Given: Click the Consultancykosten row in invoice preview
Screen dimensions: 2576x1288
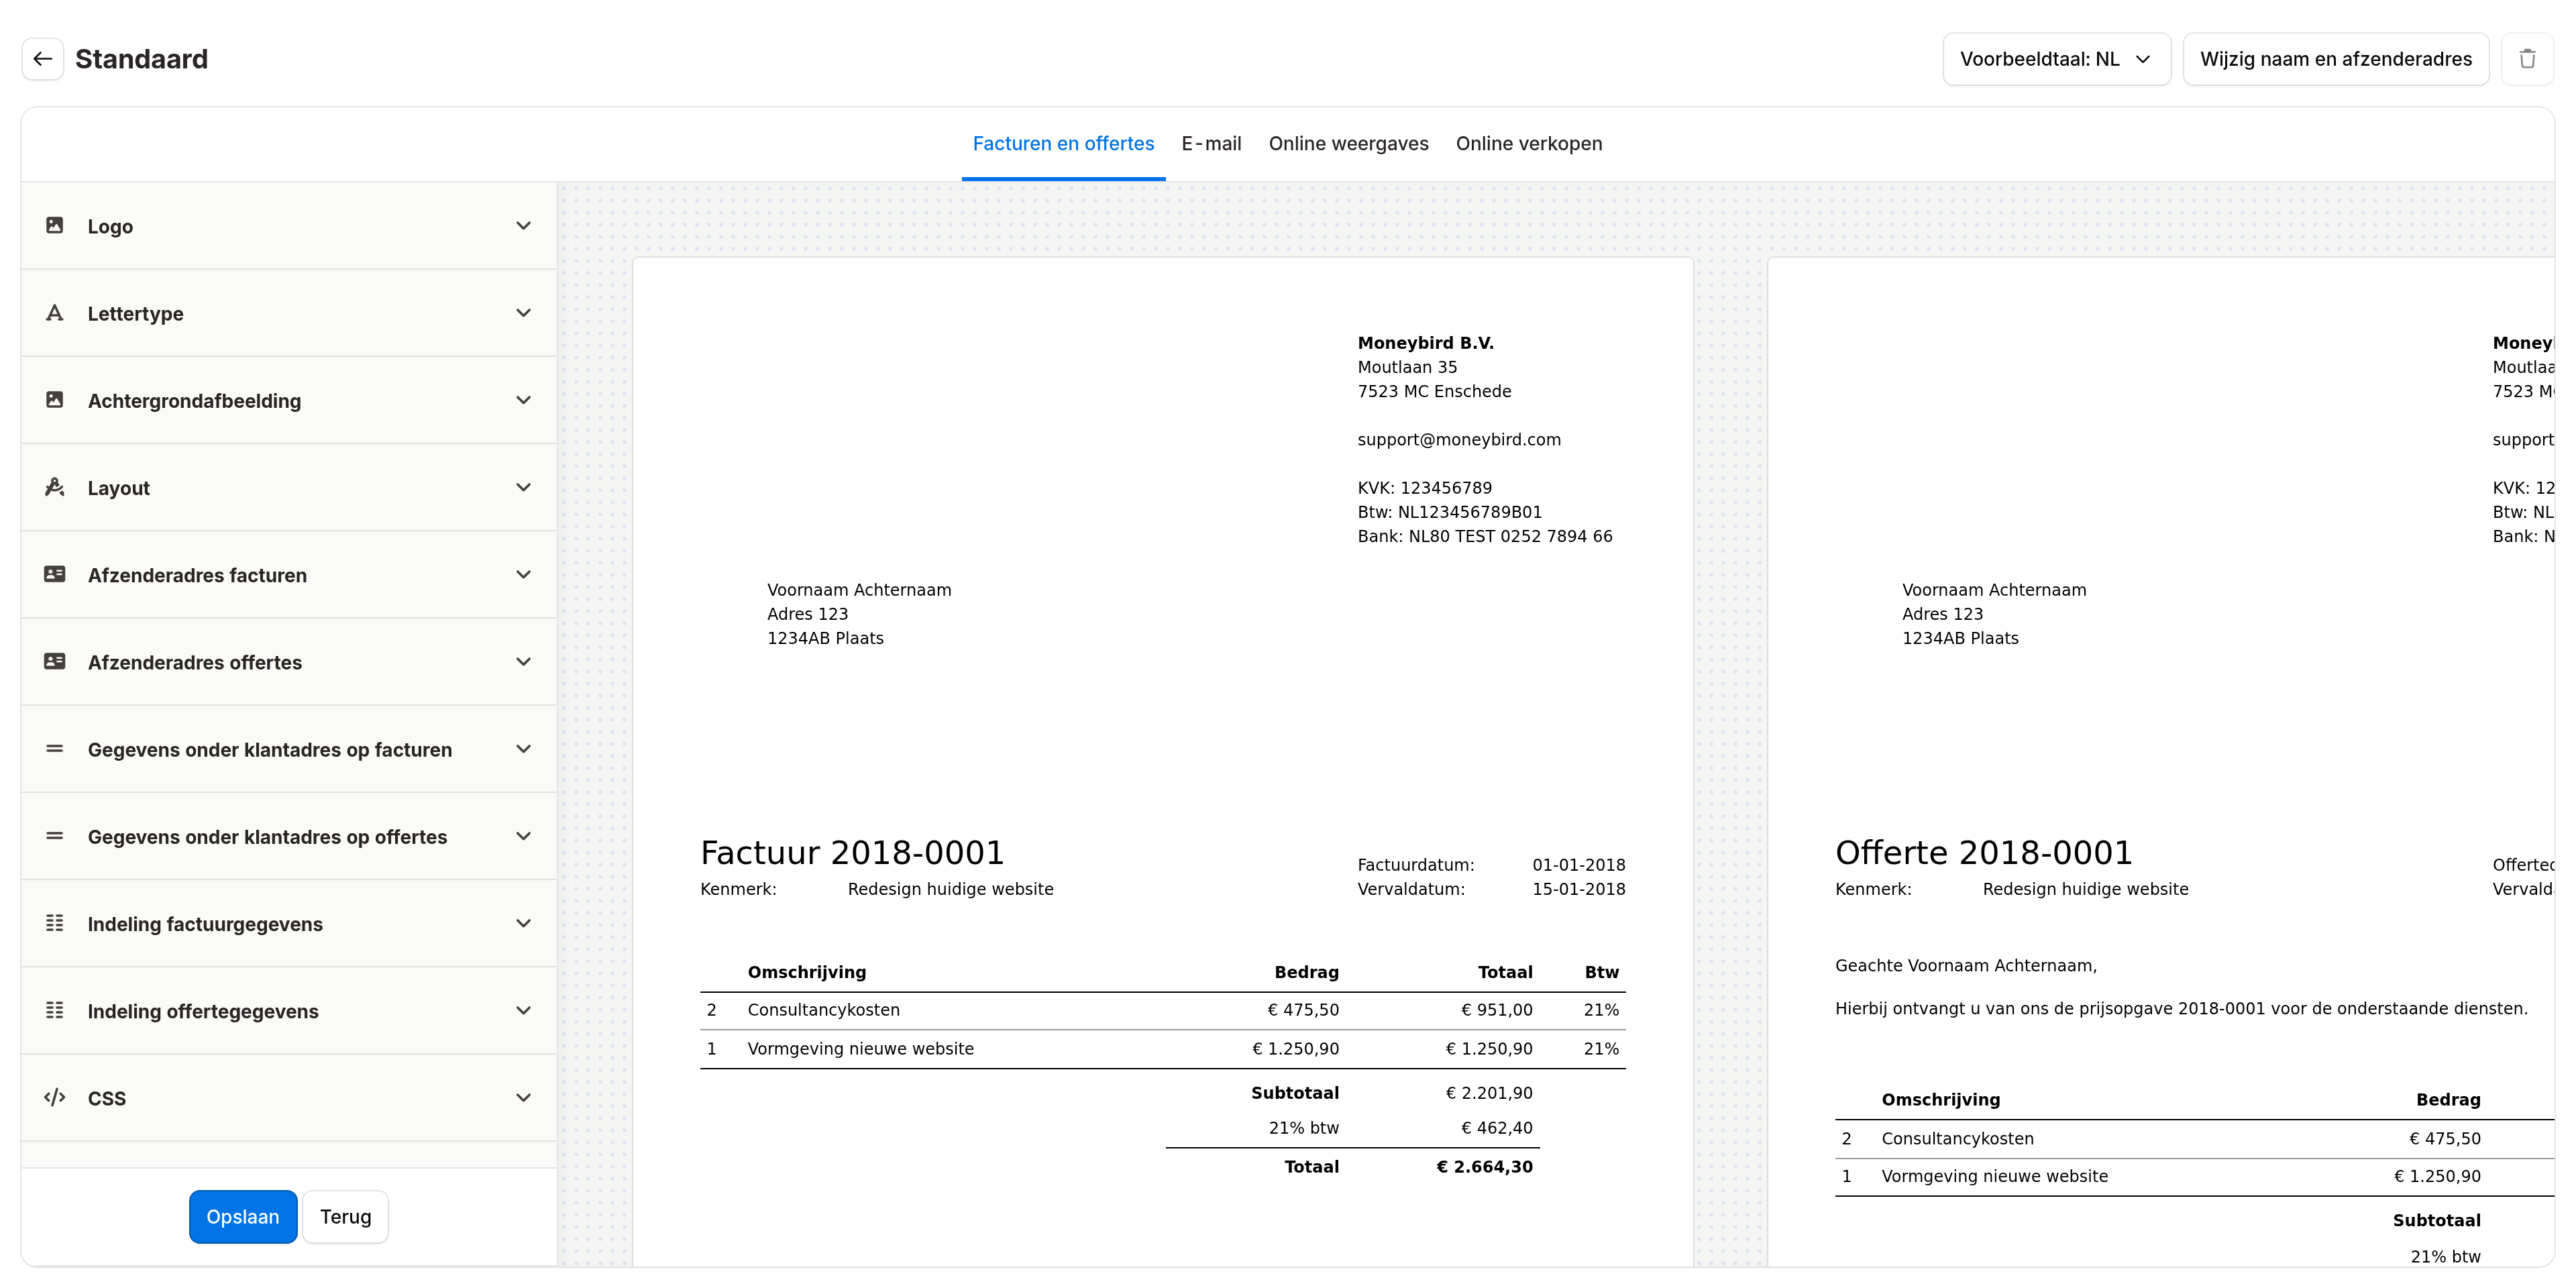Looking at the screenshot, I should [x=1162, y=1010].
